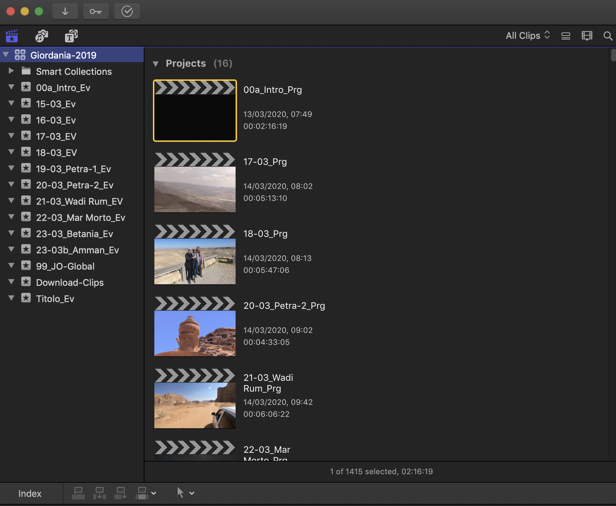This screenshot has width=616, height=506.
Task: Click the Append clip edit button
Action: pos(121,493)
